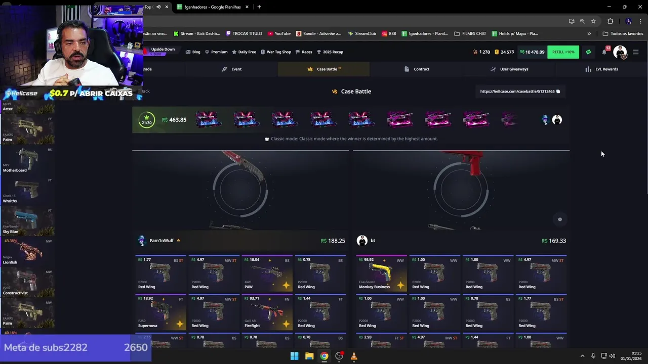Image resolution: width=648 pixels, height=364 pixels.
Task: Switch to the Contract tab
Action: pos(417,69)
